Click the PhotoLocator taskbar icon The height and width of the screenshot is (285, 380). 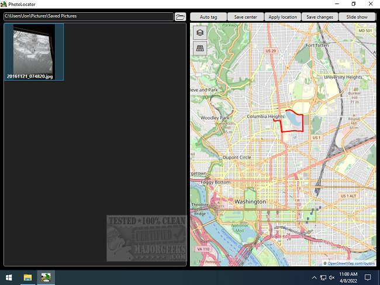click(46, 277)
